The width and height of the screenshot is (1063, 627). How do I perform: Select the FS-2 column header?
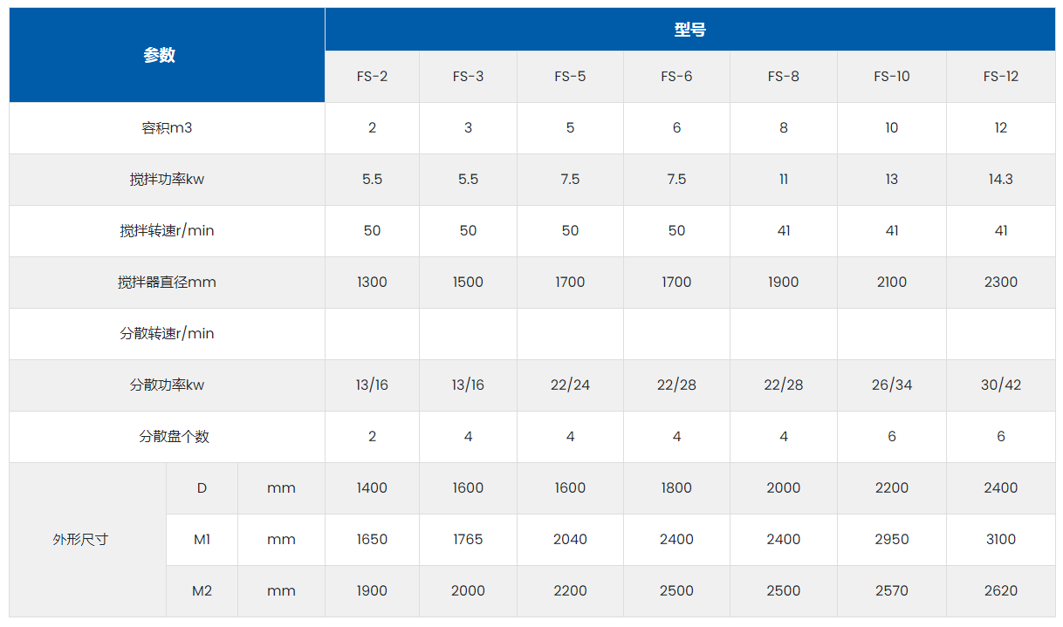click(372, 77)
